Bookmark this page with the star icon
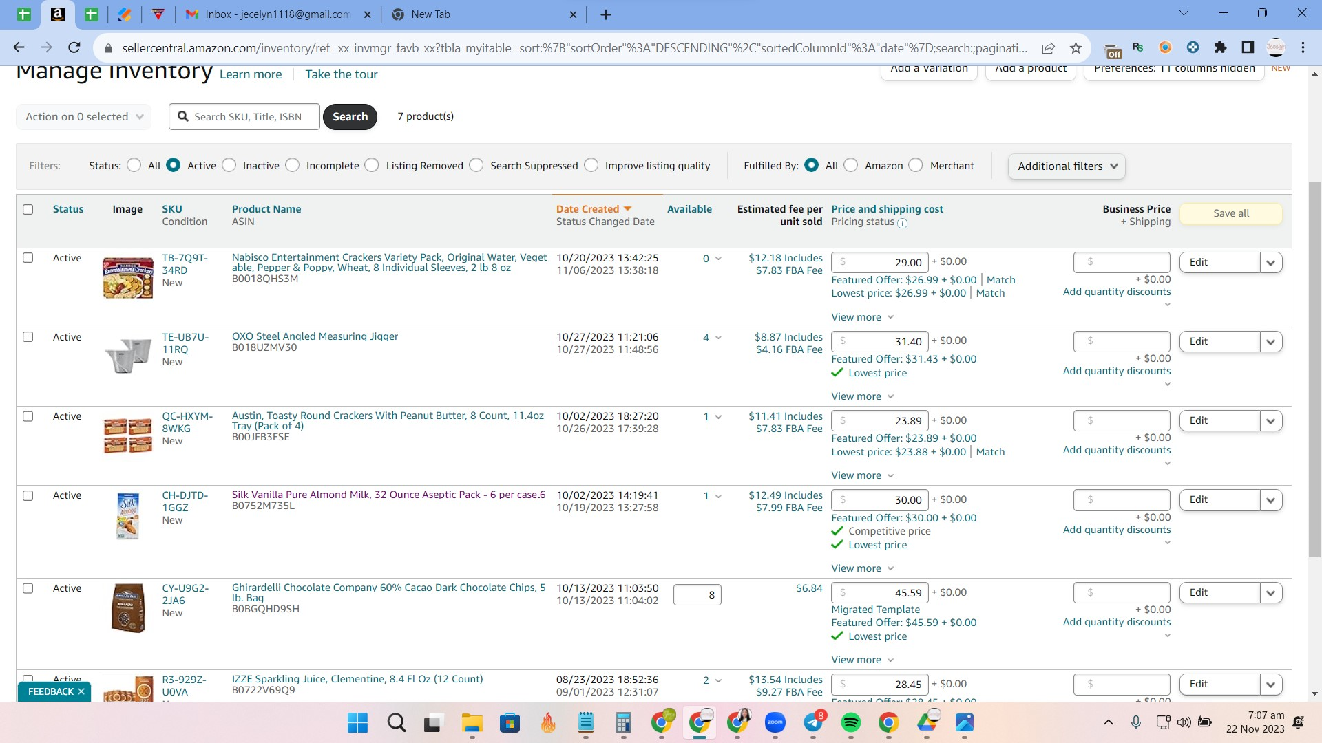This screenshot has height=743, width=1322. (1076, 47)
